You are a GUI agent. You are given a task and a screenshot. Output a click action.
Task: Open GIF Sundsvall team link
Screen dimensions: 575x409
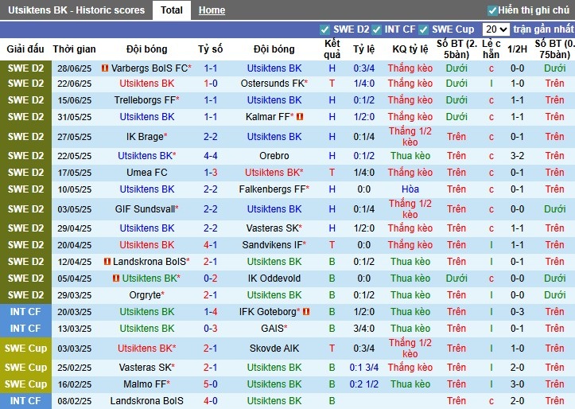tap(145, 209)
